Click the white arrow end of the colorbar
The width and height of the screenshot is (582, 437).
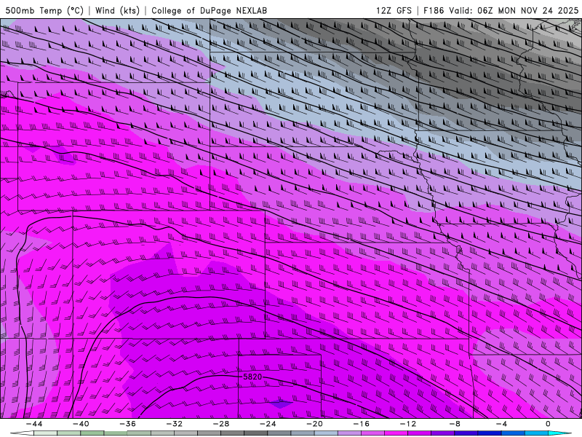click(22, 433)
